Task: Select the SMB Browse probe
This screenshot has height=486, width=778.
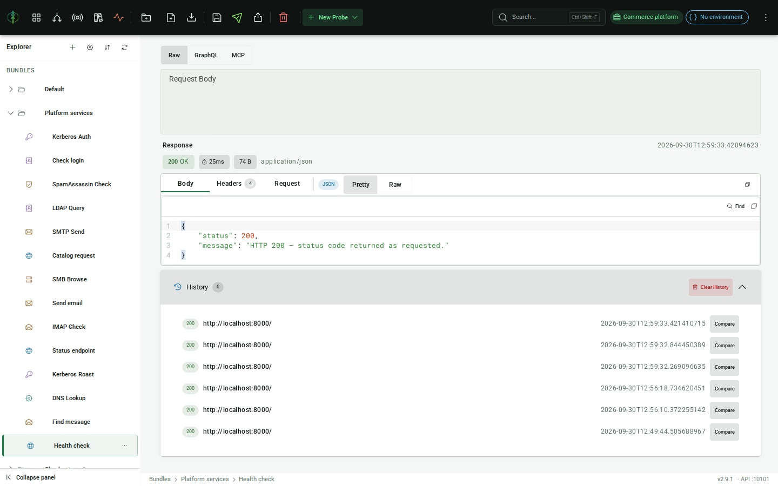Action: tap(70, 279)
